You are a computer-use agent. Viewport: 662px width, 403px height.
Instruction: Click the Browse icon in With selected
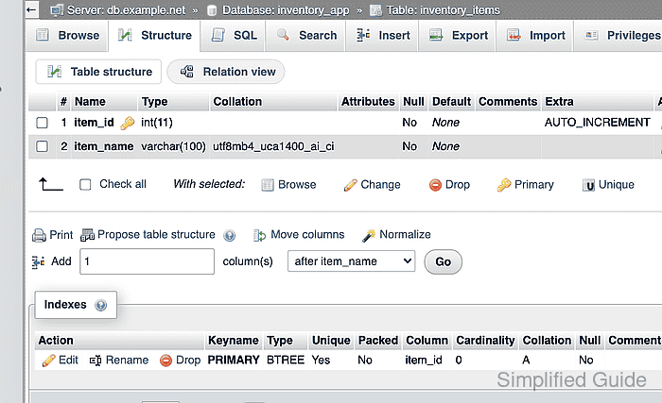click(268, 185)
